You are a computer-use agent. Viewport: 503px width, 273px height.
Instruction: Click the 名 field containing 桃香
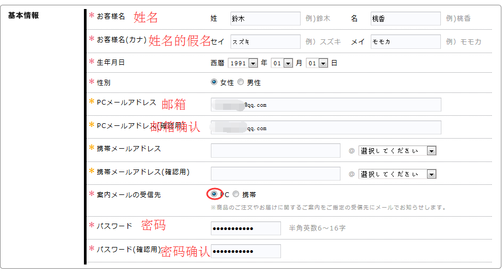coord(405,19)
